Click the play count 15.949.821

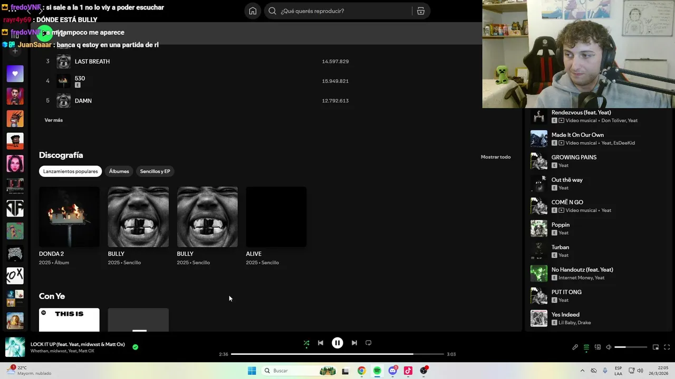click(335, 81)
